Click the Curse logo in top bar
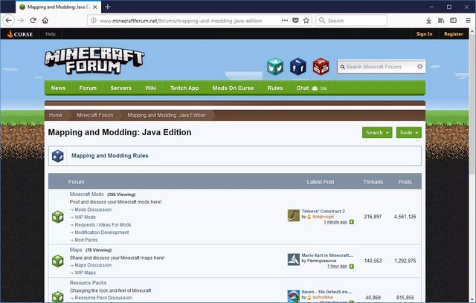476x303 pixels. [20, 34]
